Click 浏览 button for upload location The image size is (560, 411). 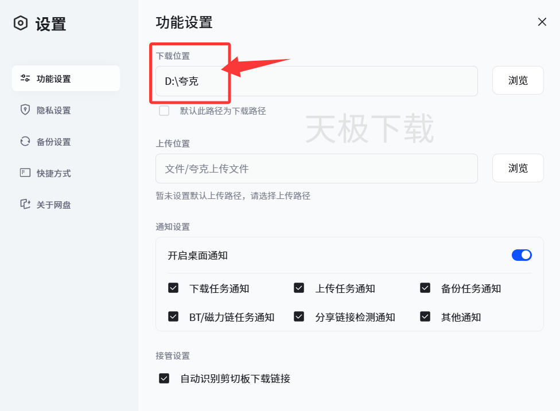click(518, 168)
